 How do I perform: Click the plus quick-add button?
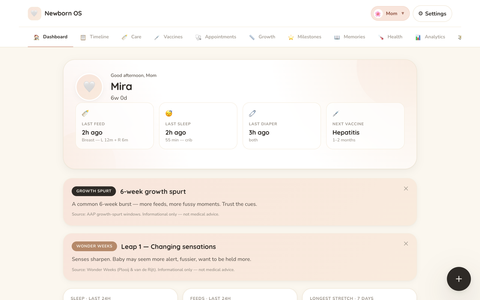[x=459, y=279]
